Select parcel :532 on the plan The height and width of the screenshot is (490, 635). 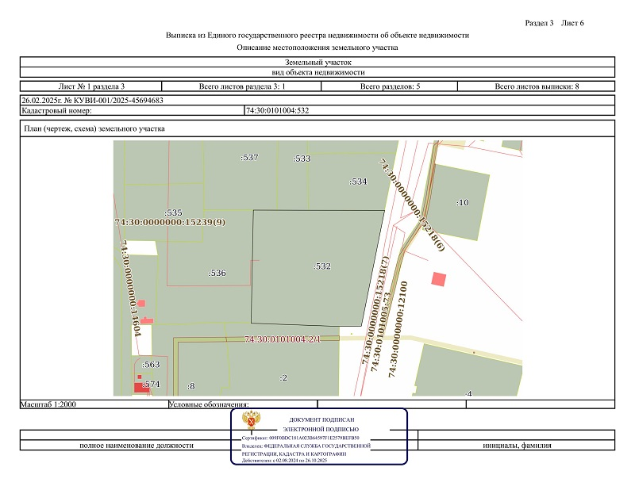click(x=321, y=266)
